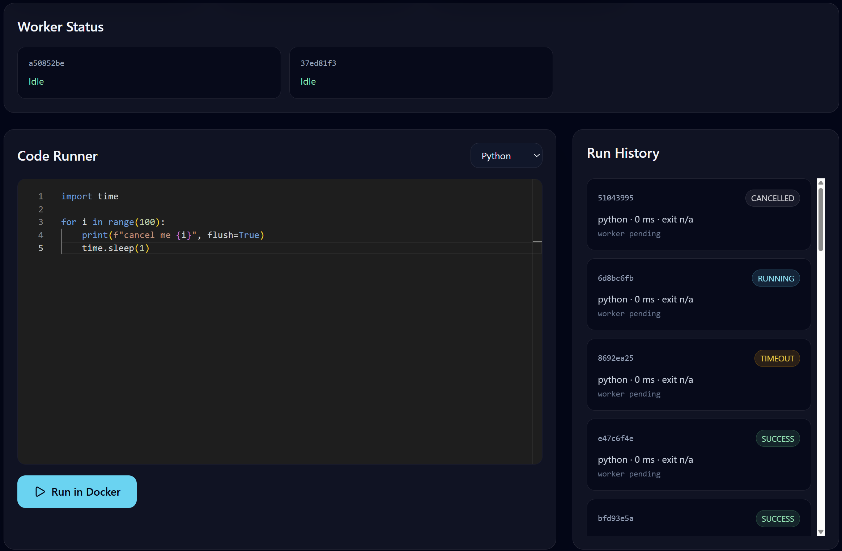Click the TIMEOUT status badge
The width and height of the screenshot is (842, 551).
click(777, 359)
